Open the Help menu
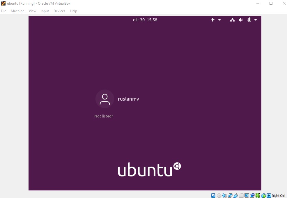This screenshot has height=198, width=287. click(x=73, y=11)
